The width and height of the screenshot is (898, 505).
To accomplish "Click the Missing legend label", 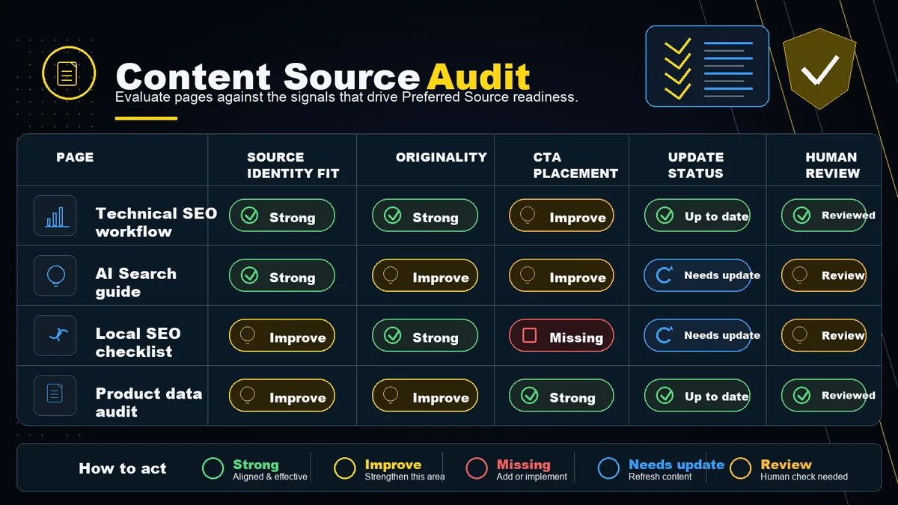I will click(x=523, y=465).
